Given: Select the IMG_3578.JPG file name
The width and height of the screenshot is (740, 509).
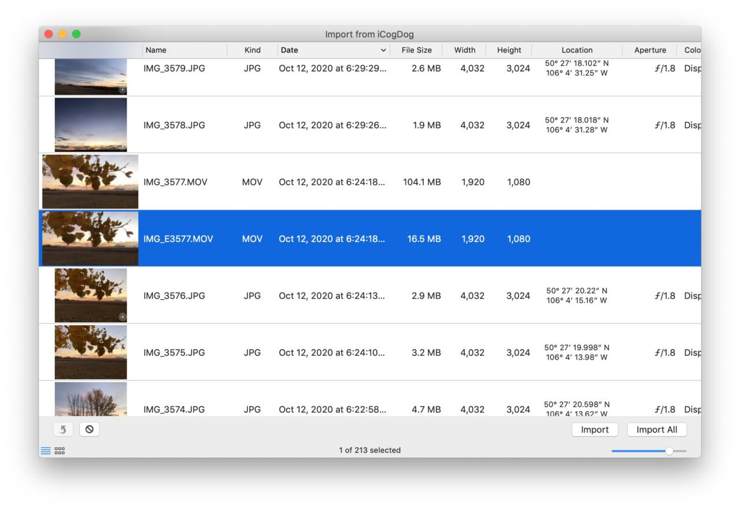Looking at the screenshot, I should tap(174, 125).
